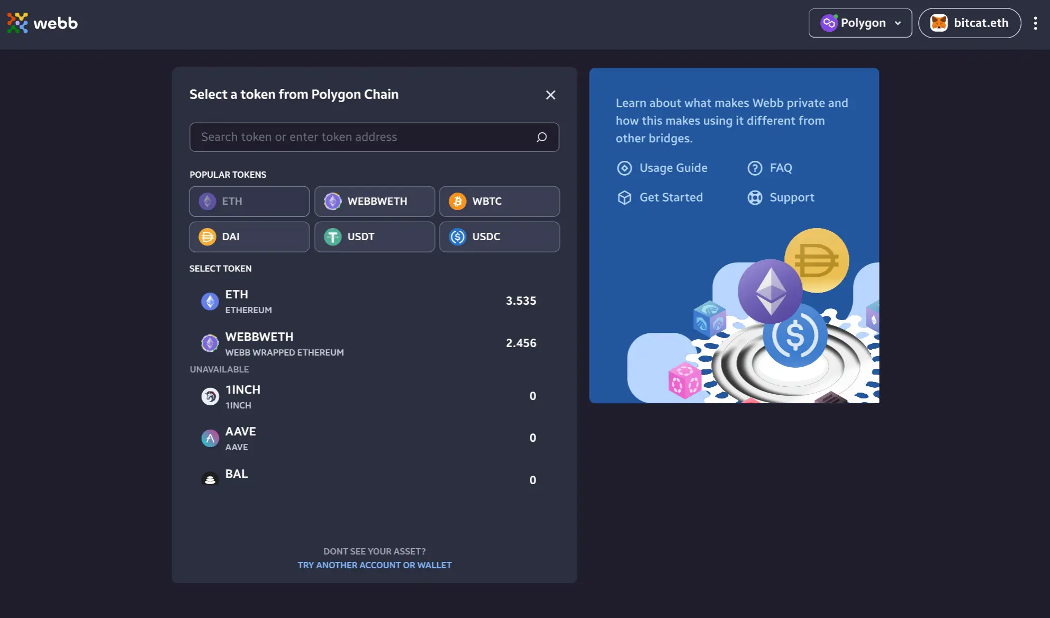Image resolution: width=1050 pixels, height=618 pixels.
Task: Click the AAVE unavailable token row
Action: pyautogui.click(x=374, y=438)
